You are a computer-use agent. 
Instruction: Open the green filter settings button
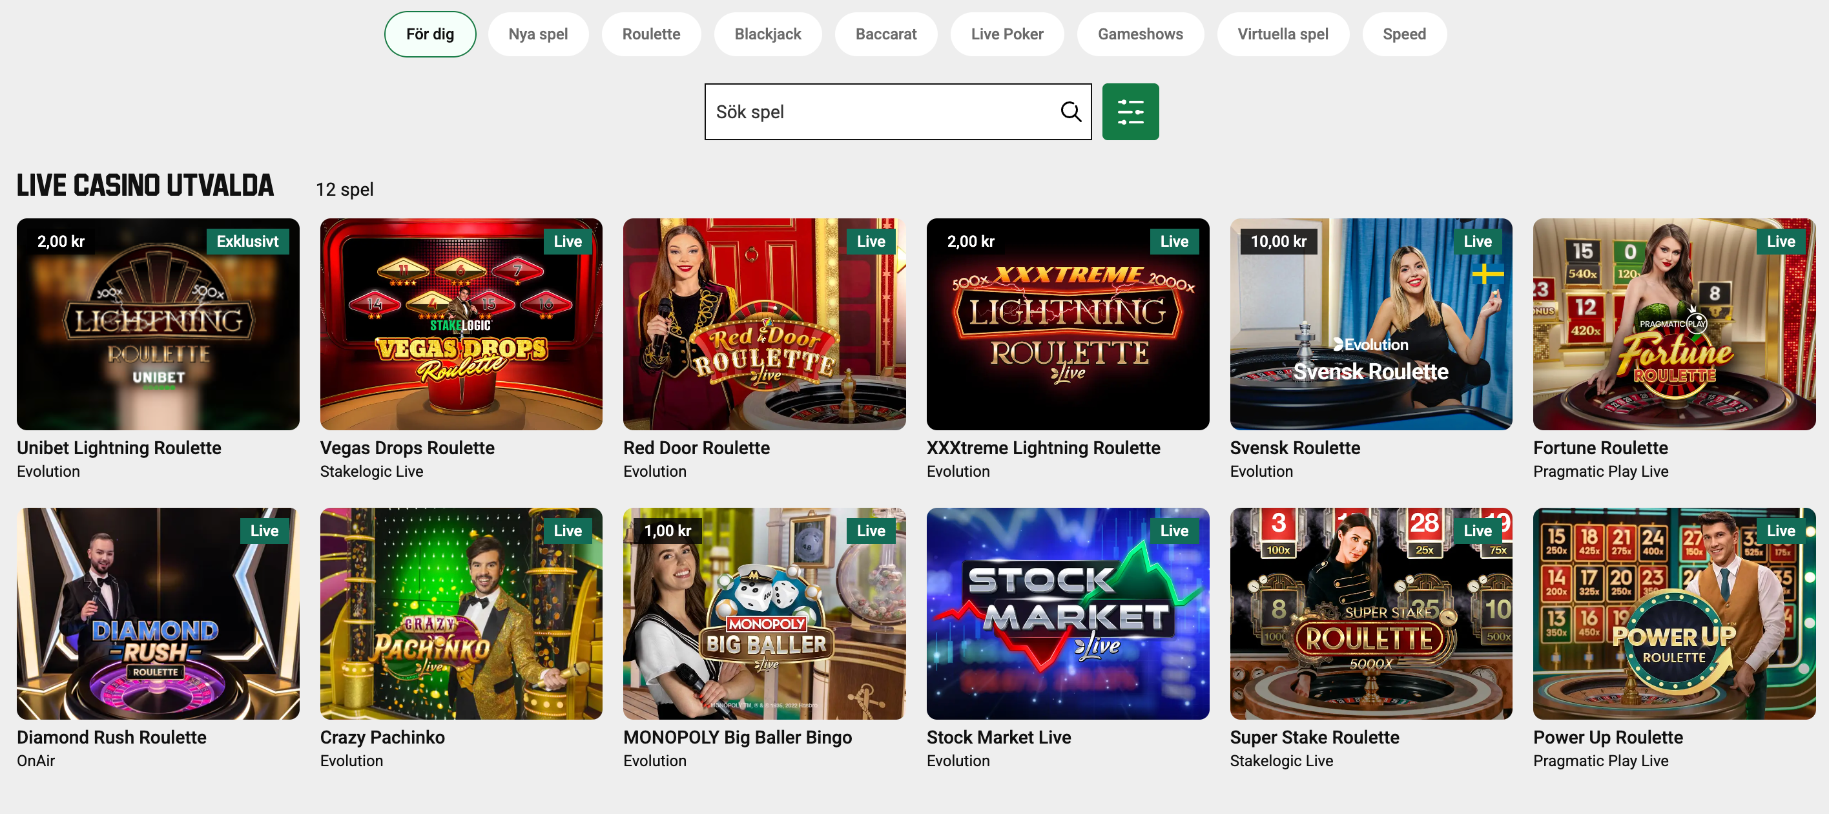tap(1130, 112)
